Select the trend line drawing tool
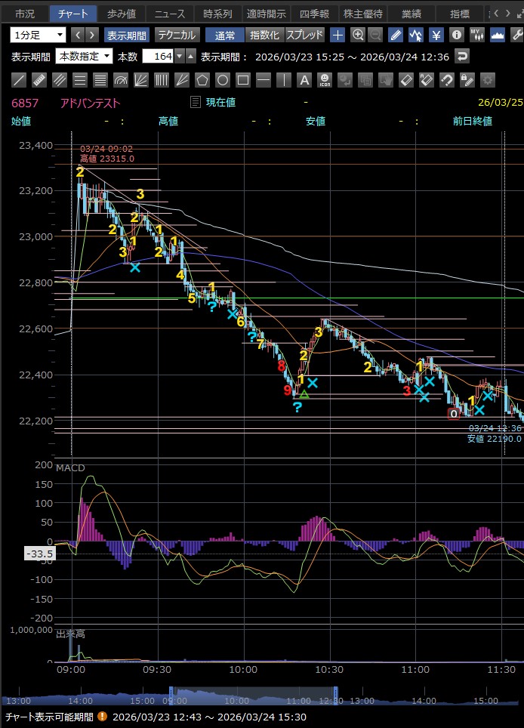Viewport: 524px width, 728px height. (20, 80)
